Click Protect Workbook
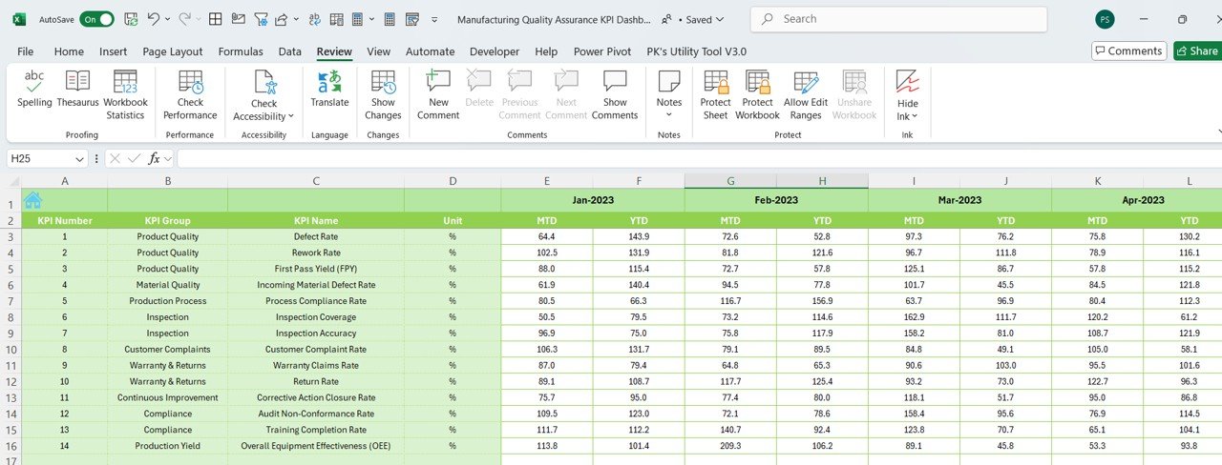The width and height of the screenshot is (1222, 465). tap(757, 95)
